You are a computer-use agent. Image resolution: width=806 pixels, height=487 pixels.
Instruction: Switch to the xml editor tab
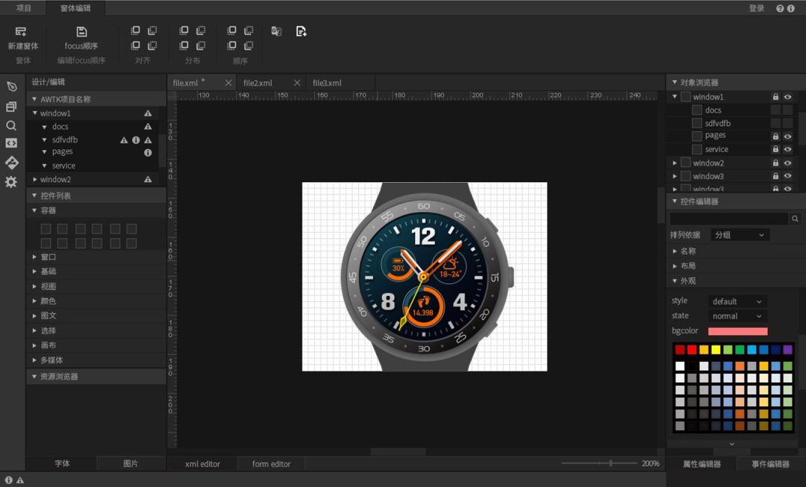coord(202,464)
